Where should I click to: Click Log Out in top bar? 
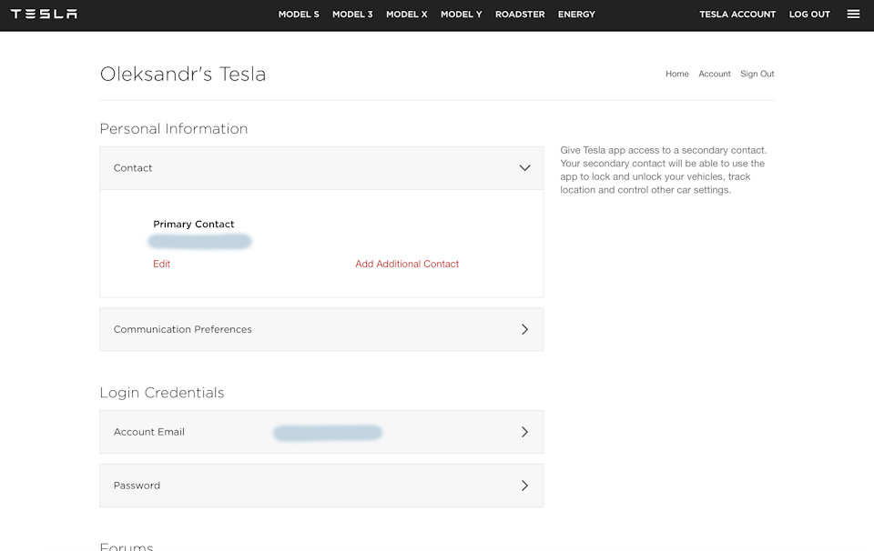pyautogui.click(x=809, y=15)
